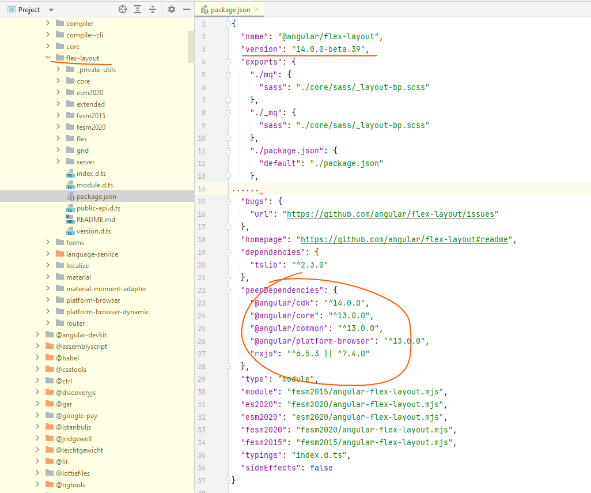Select the extended folder
This screenshot has width=591, height=493.
point(90,104)
